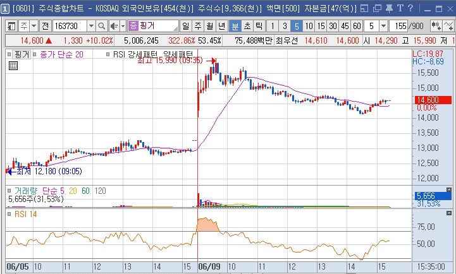
Task: Select the 1 minute interval button
Action: [273, 26]
